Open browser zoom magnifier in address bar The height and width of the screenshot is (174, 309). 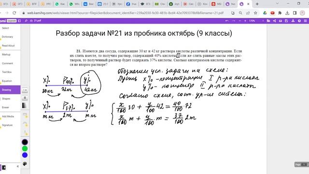tap(240, 13)
